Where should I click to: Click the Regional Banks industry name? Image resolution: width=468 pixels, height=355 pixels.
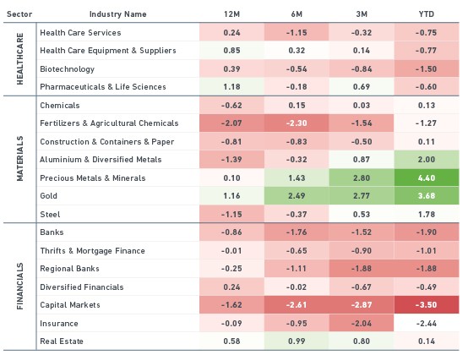(x=69, y=269)
